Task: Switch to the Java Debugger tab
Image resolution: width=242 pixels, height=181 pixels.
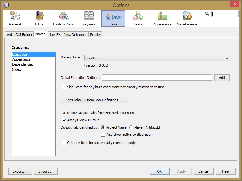Action: pyautogui.click(x=75, y=35)
